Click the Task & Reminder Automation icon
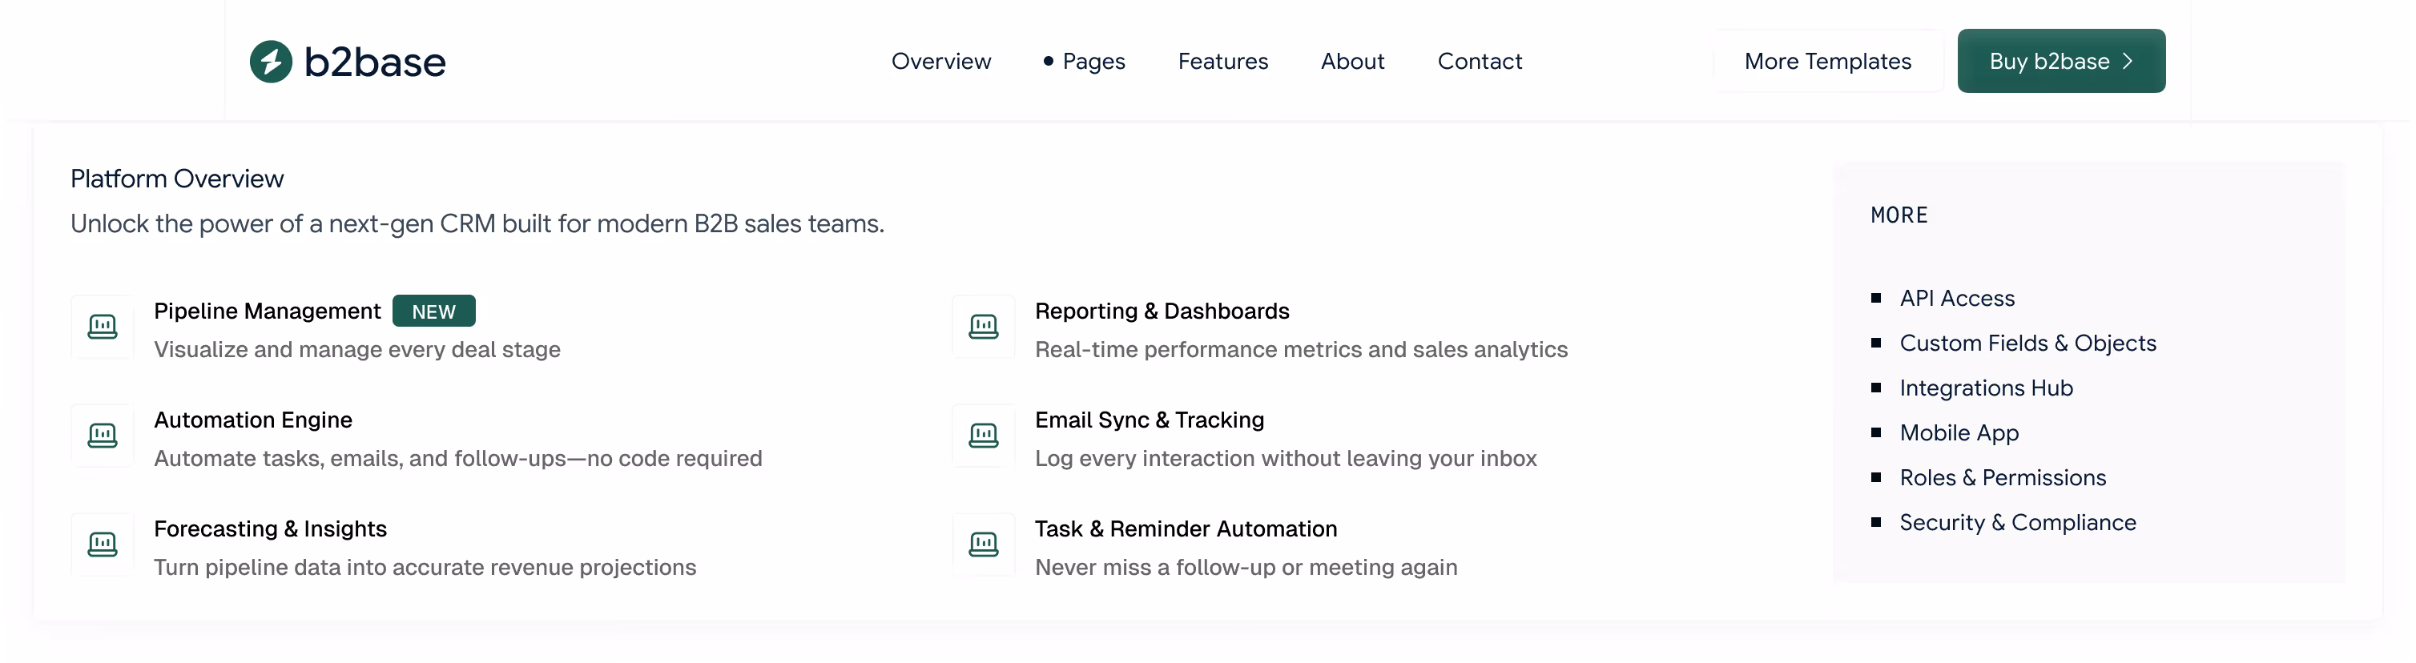The height and width of the screenshot is (663, 2416). pos(983,544)
